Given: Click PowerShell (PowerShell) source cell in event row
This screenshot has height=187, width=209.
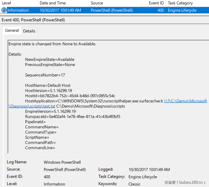Looking at the screenshot, I should 112,10.
